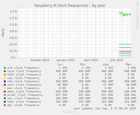Click pixel clock current value 337.52k
Viewport: 140px width, 115px height.
click(61, 95)
